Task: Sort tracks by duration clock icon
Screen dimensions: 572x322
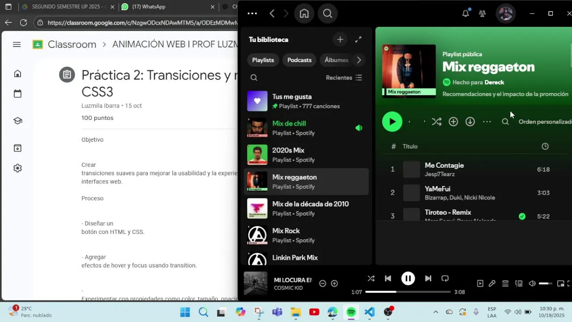Action: 545,146
